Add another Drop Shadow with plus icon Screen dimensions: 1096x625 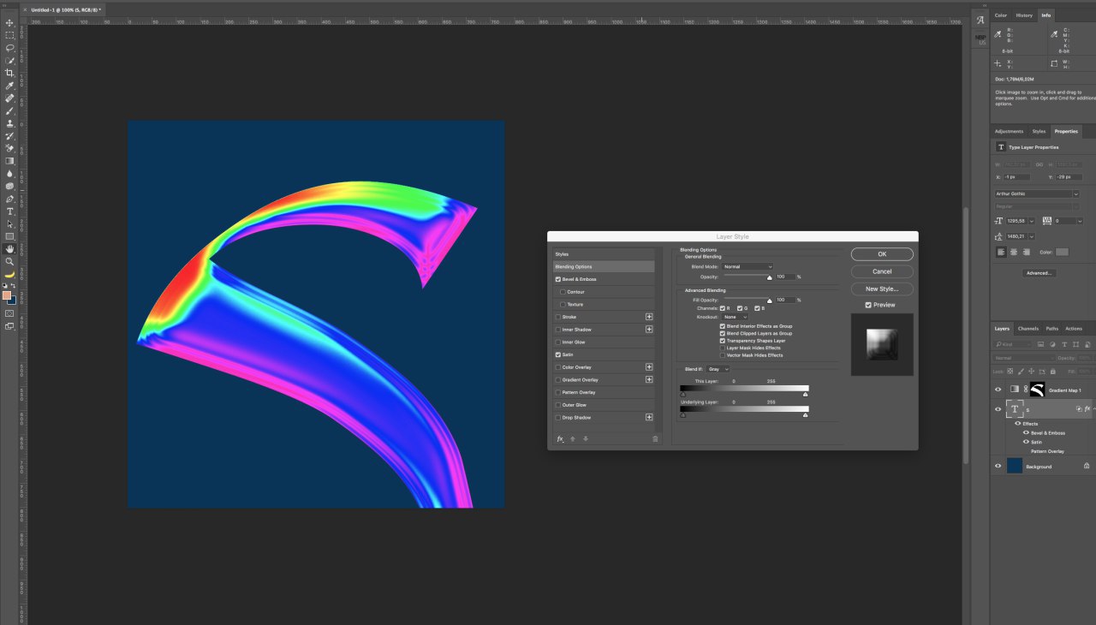[649, 417]
